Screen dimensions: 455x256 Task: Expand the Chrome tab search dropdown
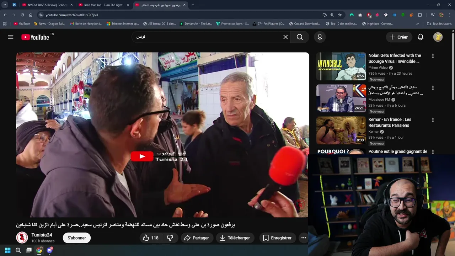(x=5, y=5)
